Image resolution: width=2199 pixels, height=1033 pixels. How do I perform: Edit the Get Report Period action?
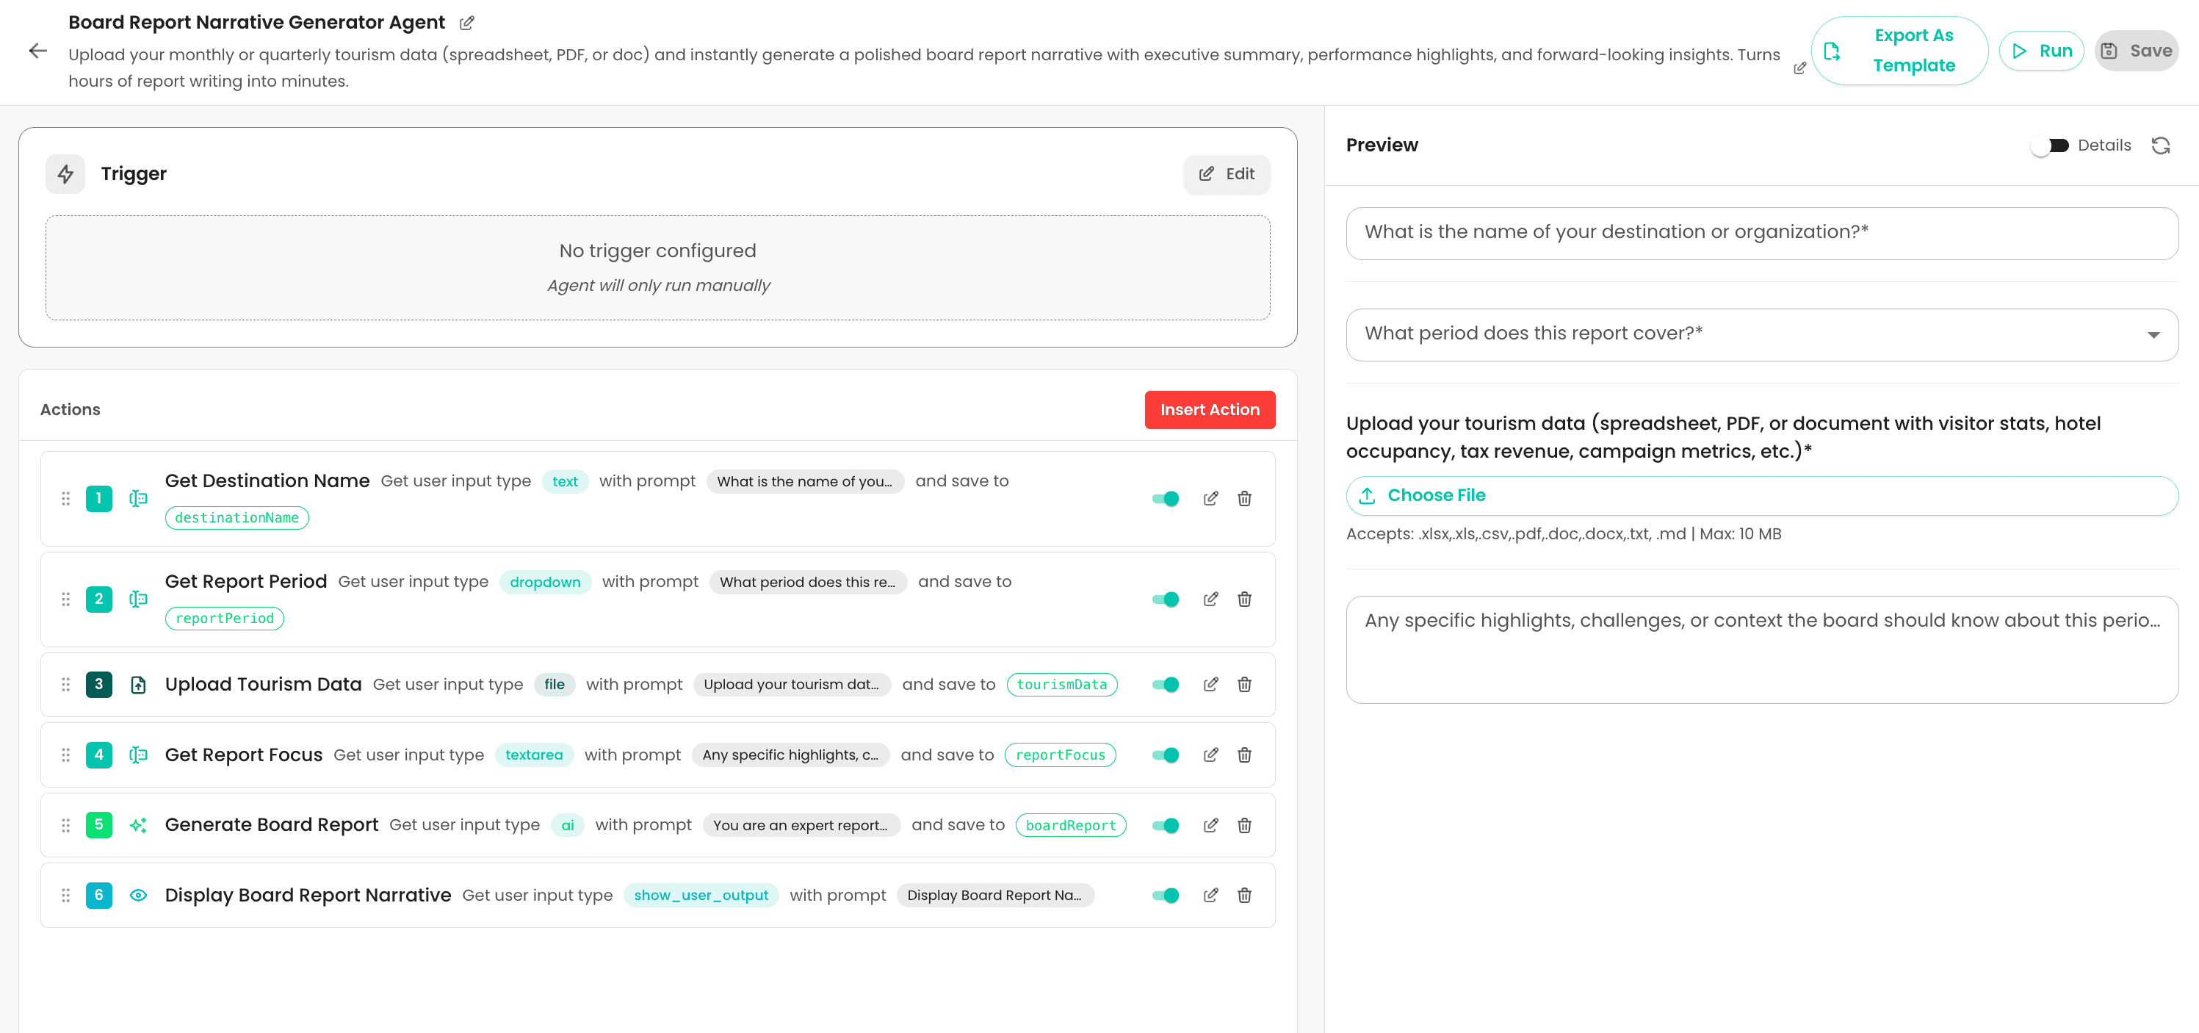[x=1210, y=600]
